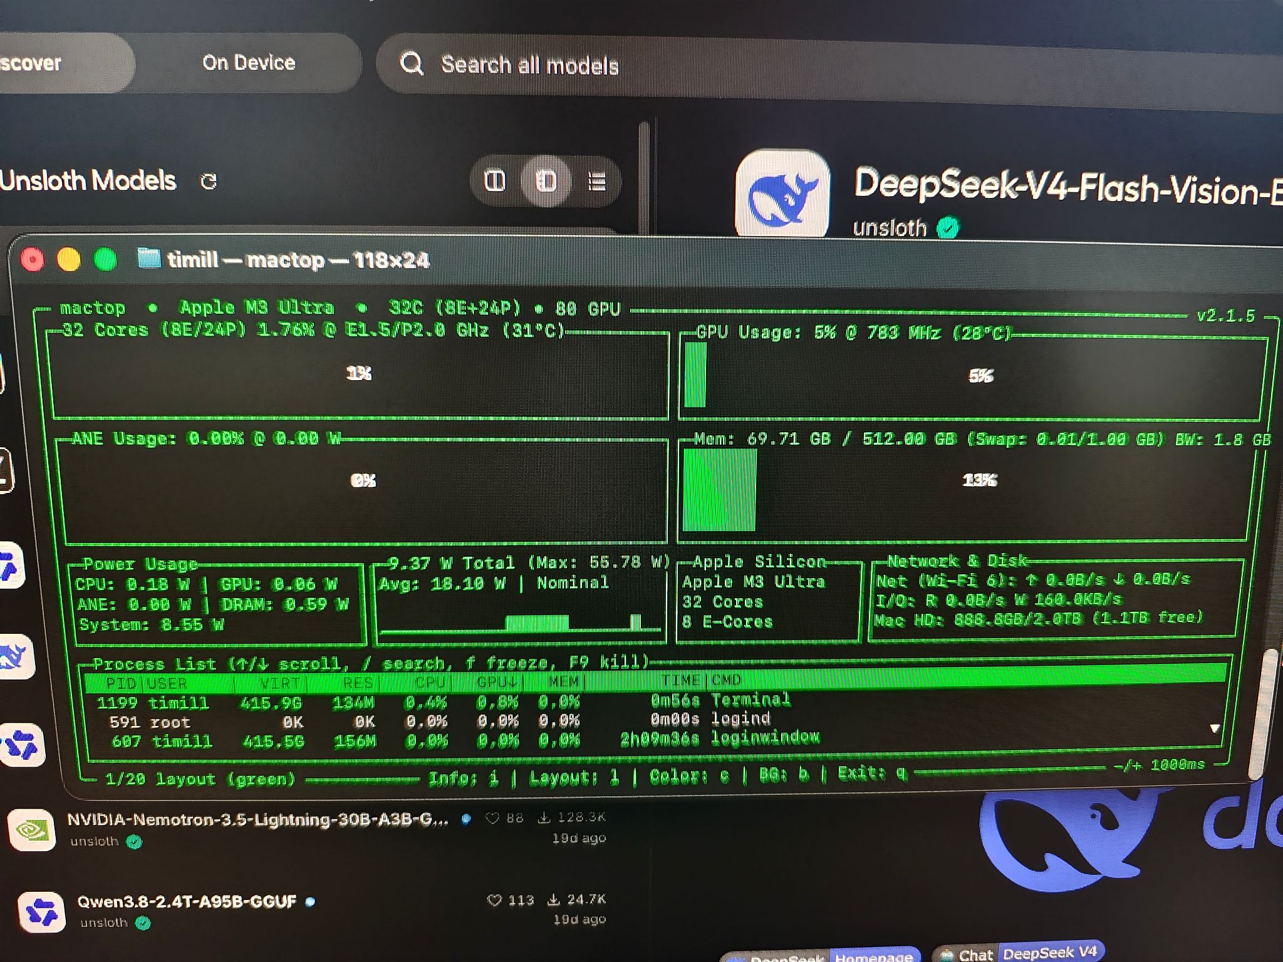This screenshot has height=962, width=1283.
Task: Click the down arrow at the process list's right edge
Action: pyautogui.click(x=1215, y=728)
